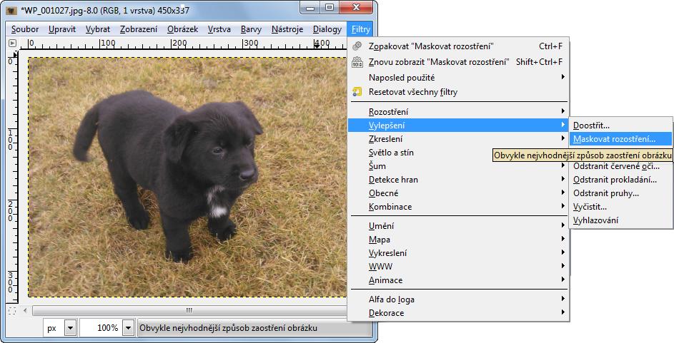Viewport: 674px width, 343px height.
Task: Expand the Obecné submenu
Action: click(458, 193)
